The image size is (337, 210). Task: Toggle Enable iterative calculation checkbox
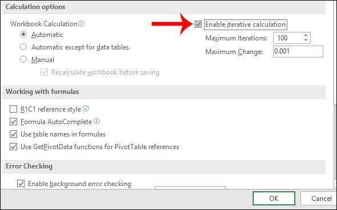coord(198,24)
